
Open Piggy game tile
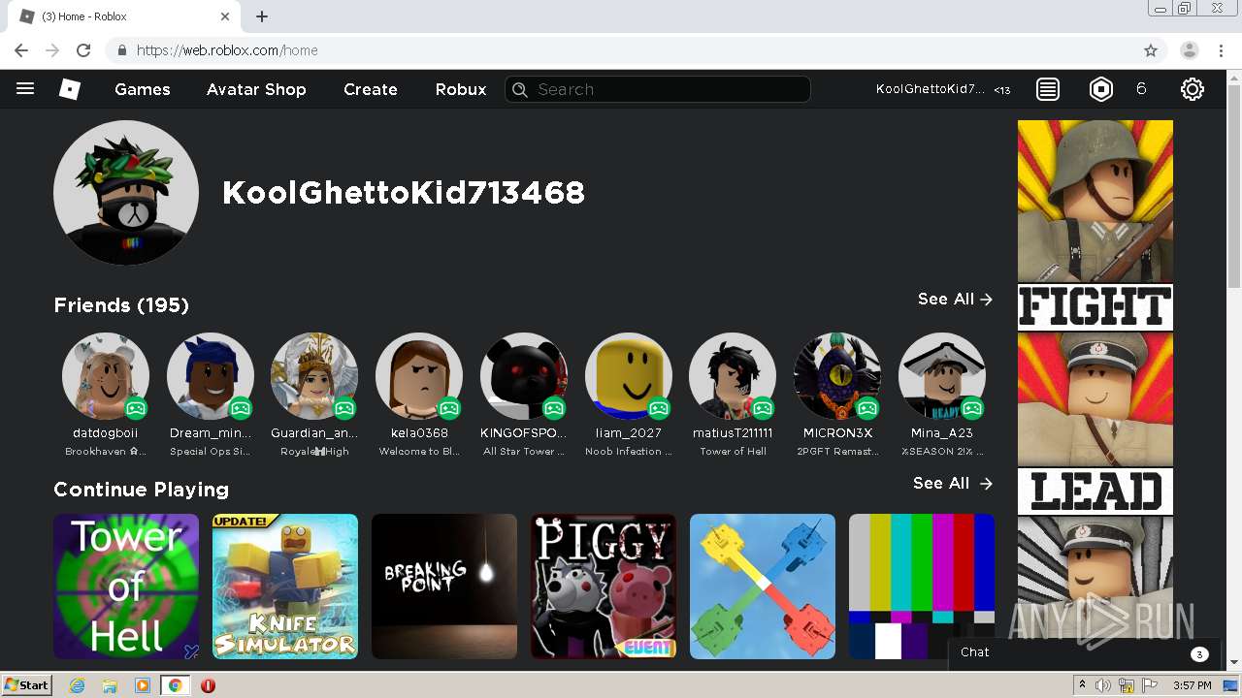tap(604, 587)
